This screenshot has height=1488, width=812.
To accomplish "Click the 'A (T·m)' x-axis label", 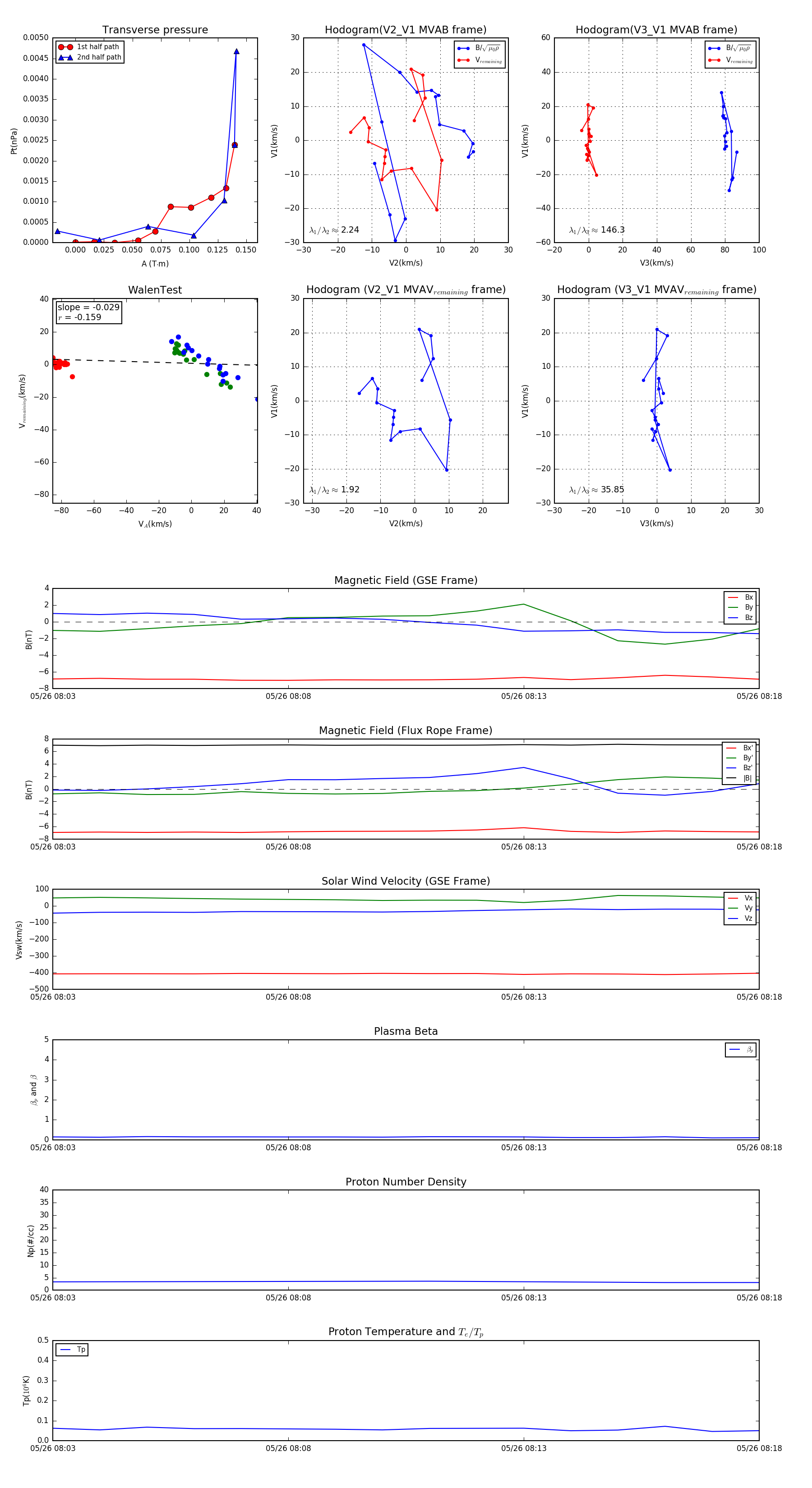I will point(155,263).
